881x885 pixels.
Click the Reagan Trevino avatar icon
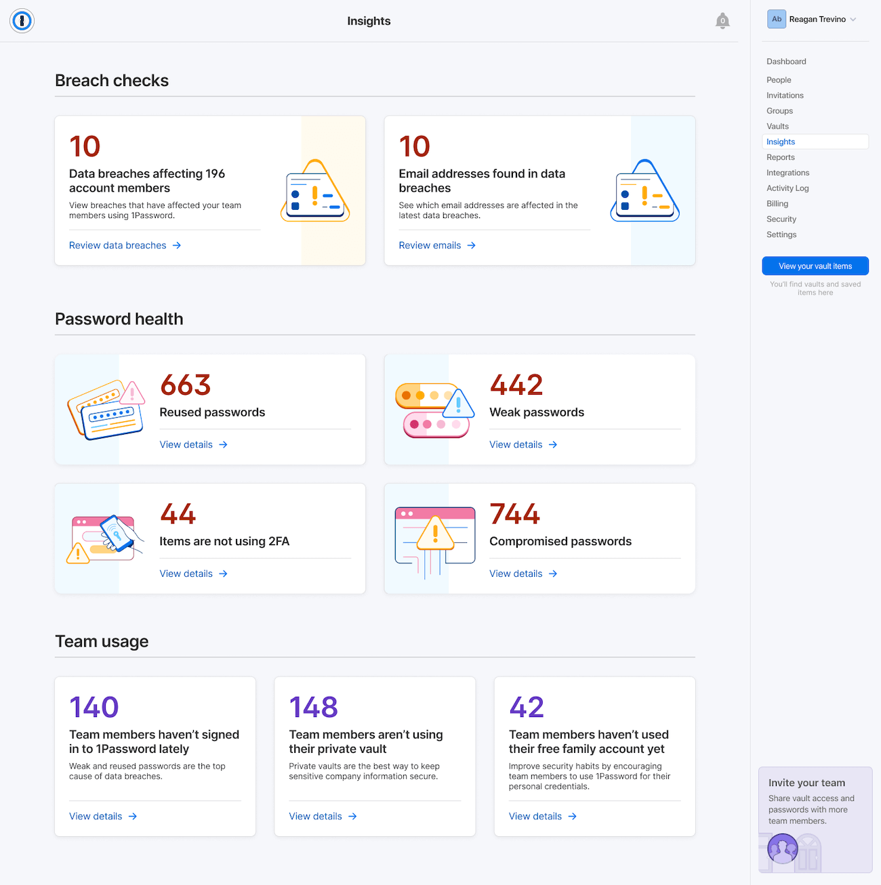tap(777, 19)
